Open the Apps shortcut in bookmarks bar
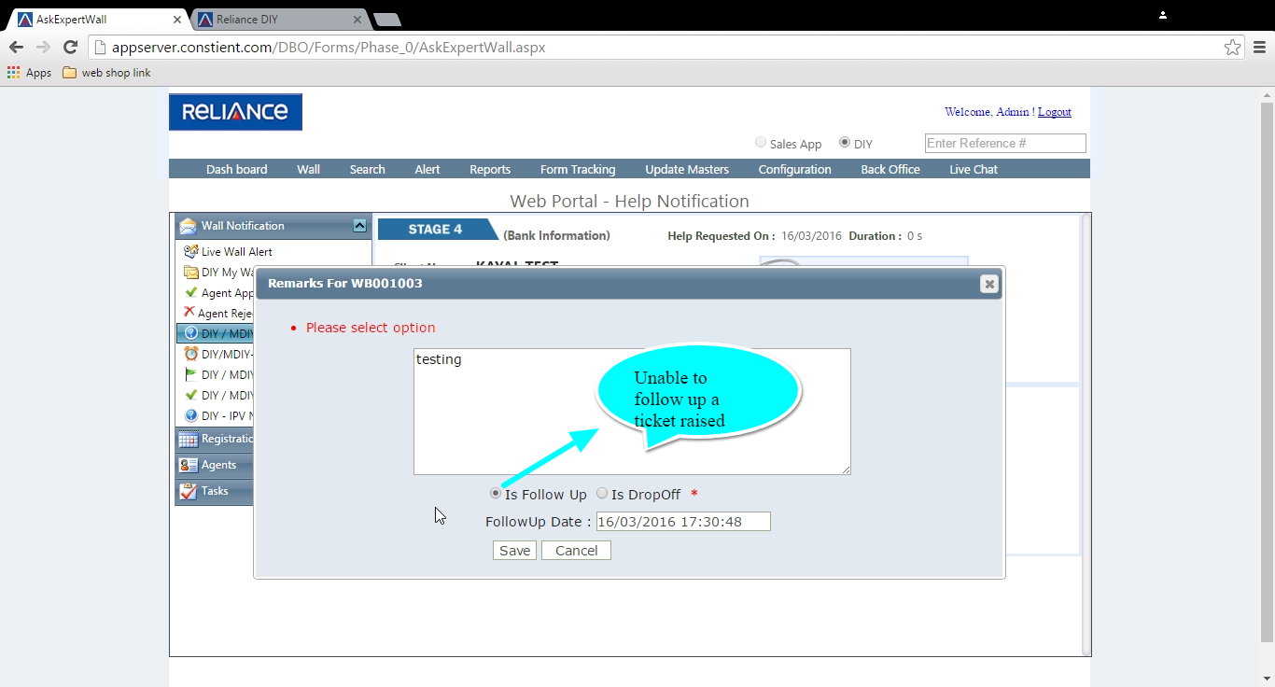The width and height of the screenshot is (1275, 687). 29,73
